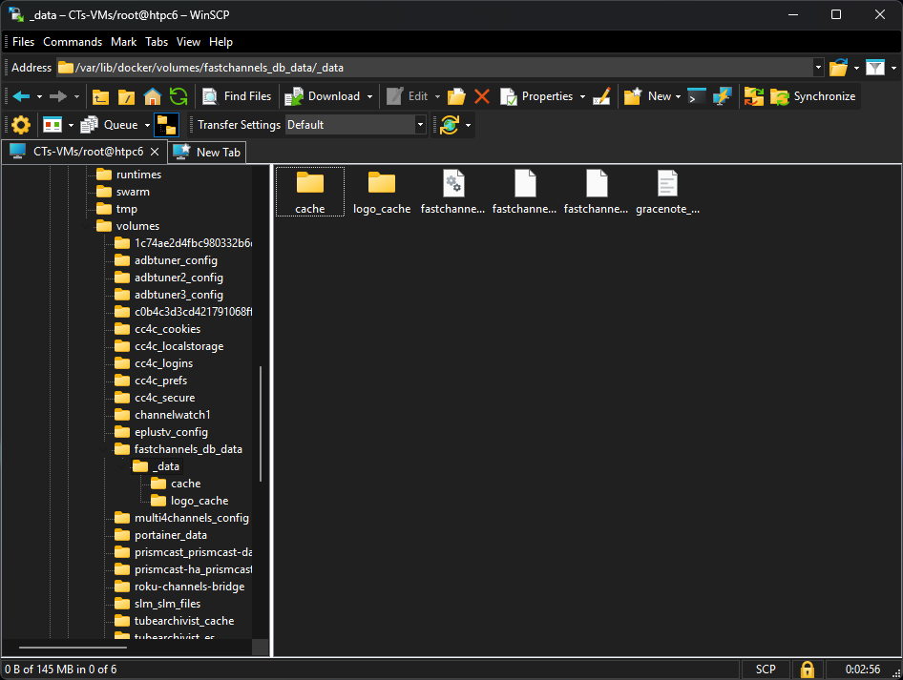Open the Files menu

point(23,42)
